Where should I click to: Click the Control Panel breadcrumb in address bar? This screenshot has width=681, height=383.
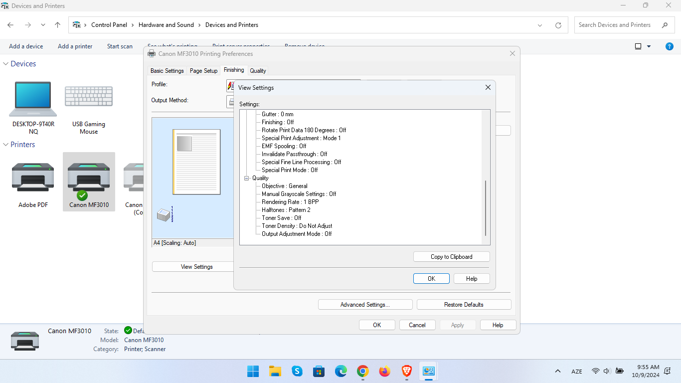[109, 25]
